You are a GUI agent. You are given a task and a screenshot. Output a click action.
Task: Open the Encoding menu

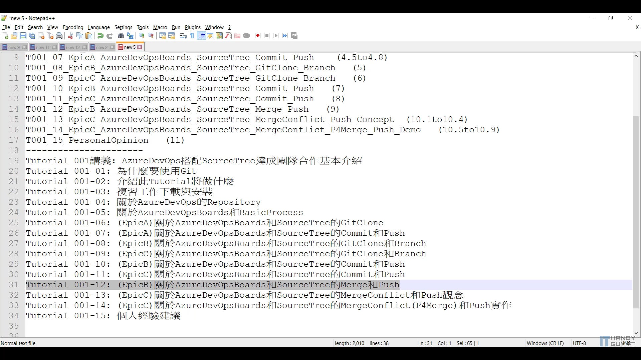(72, 27)
